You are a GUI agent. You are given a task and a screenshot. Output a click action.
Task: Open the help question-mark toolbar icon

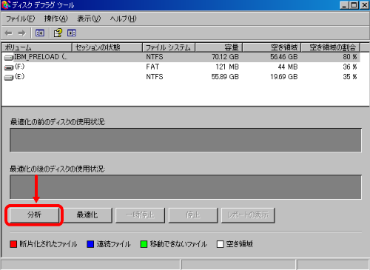point(58,33)
